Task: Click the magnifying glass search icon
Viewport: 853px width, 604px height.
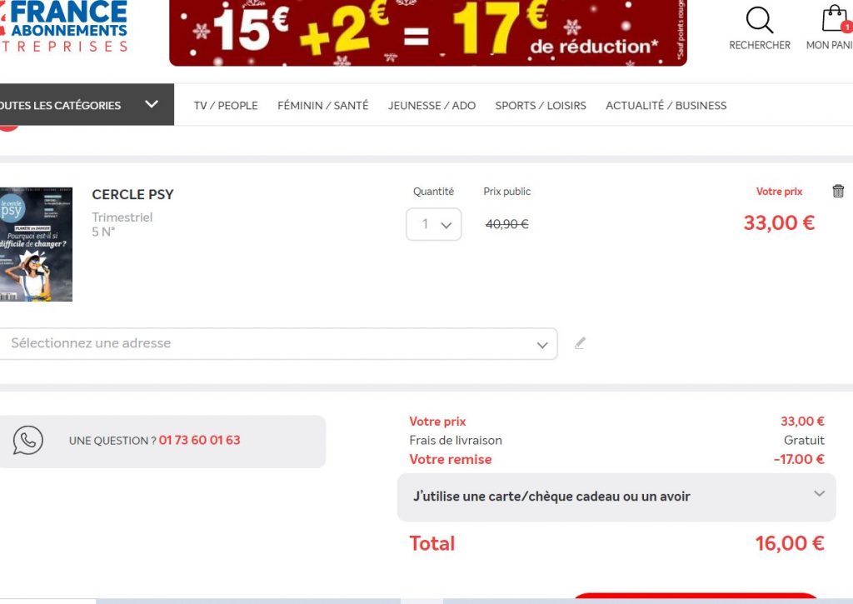Action: [759, 21]
